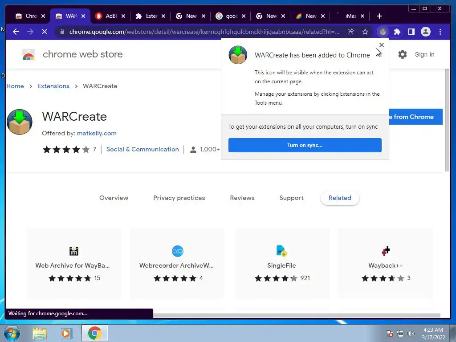This screenshot has width=456, height=342.
Task: Switch to the Overview tab
Action: click(114, 198)
